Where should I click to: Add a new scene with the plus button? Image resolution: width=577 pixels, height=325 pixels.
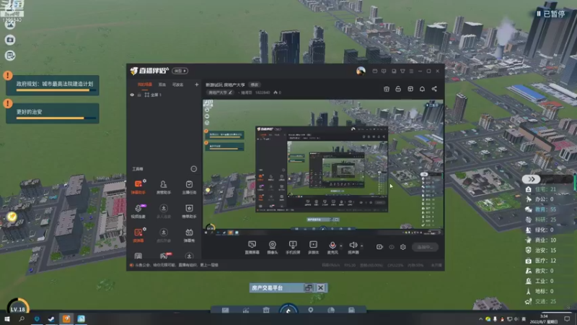[x=196, y=84]
